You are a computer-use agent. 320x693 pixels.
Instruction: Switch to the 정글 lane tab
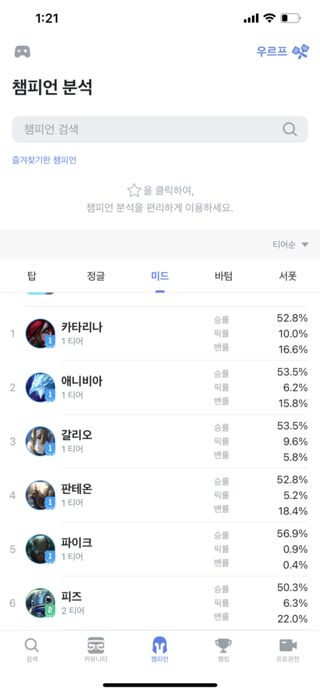point(96,276)
